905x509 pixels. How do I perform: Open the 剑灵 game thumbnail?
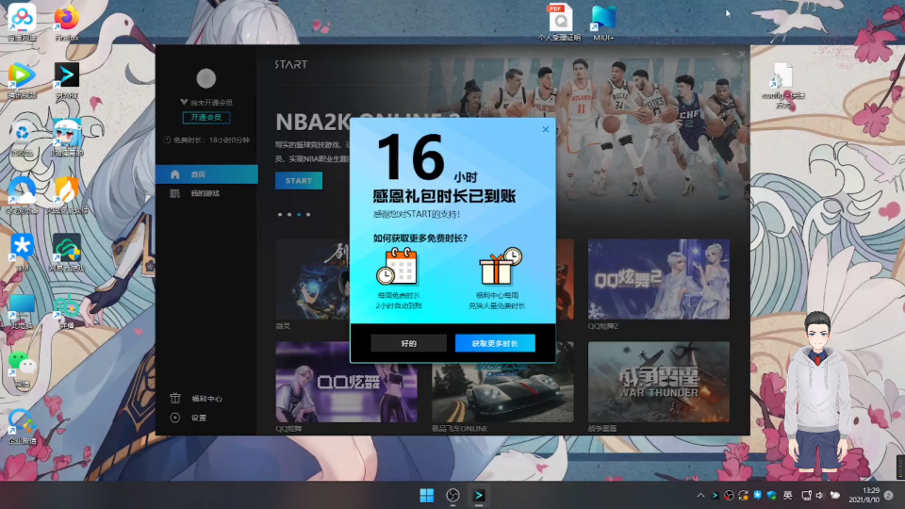(313, 279)
